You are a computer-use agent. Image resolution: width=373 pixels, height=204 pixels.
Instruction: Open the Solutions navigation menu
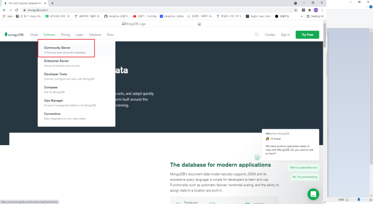point(95,34)
